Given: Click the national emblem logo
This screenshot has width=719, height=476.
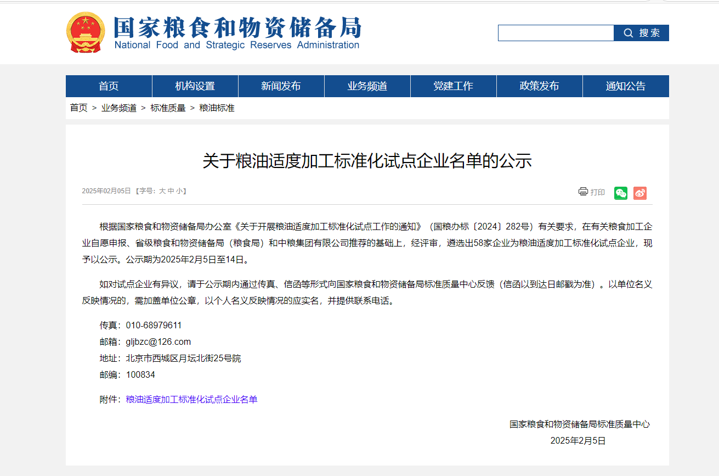Looking at the screenshot, I should click(x=85, y=32).
